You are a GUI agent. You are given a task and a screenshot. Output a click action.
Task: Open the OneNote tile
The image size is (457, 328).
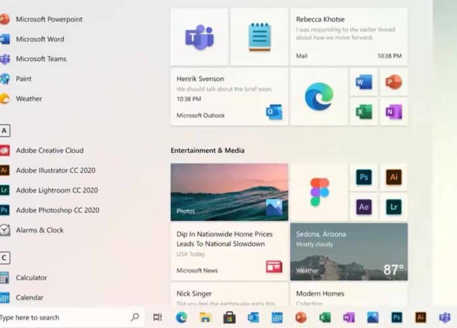coord(394,112)
